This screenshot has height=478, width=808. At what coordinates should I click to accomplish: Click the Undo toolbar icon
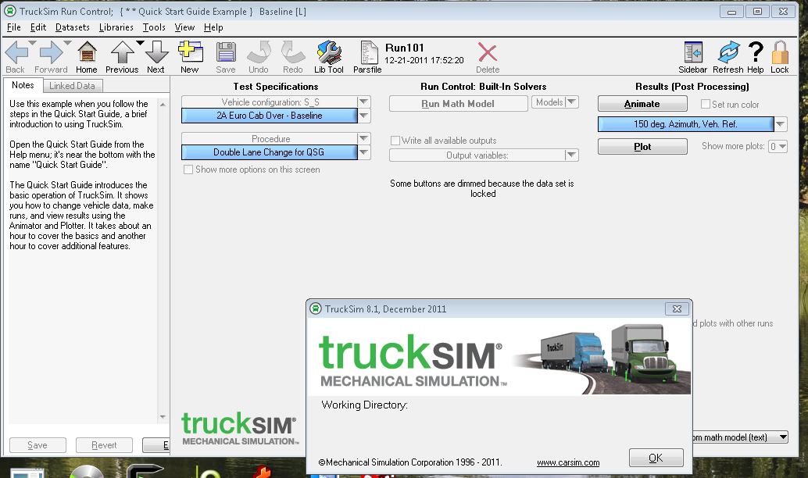point(259,52)
